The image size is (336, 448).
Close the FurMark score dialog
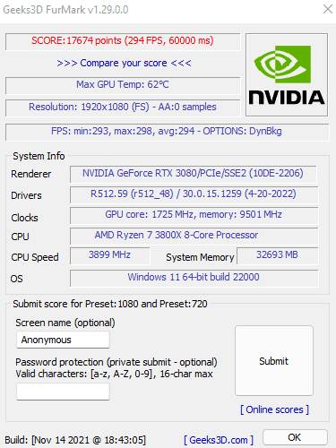click(x=328, y=9)
